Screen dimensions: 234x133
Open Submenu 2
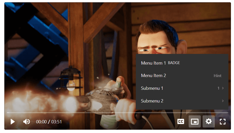(x=182, y=101)
